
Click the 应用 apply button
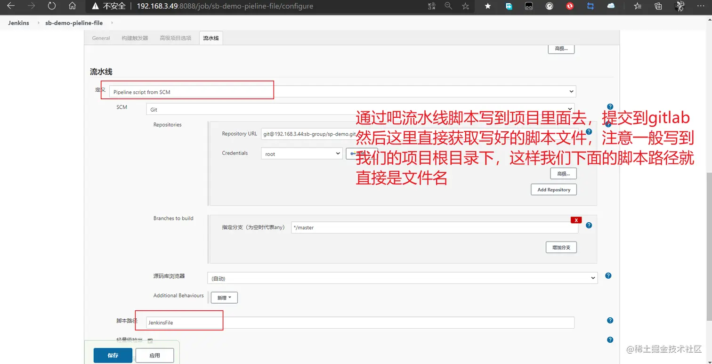click(x=154, y=356)
